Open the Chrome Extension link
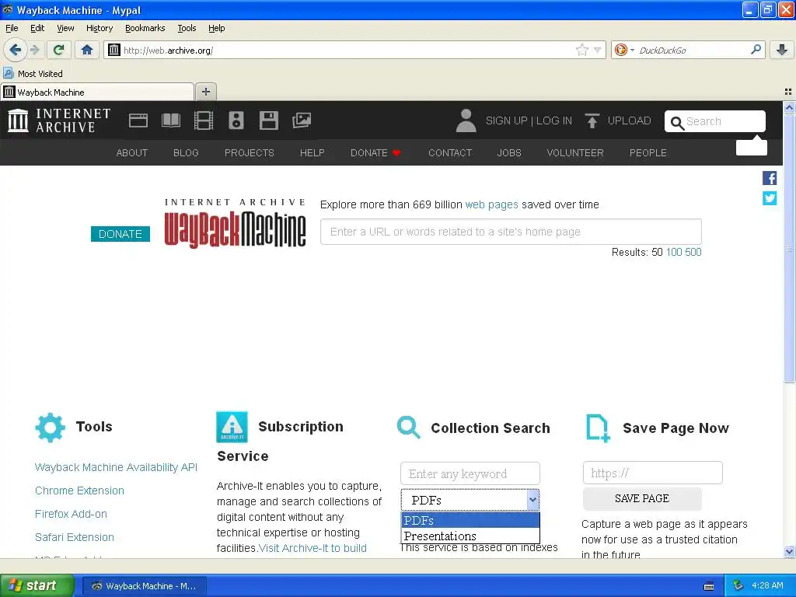The width and height of the screenshot is (796, 597). point(80,491)
